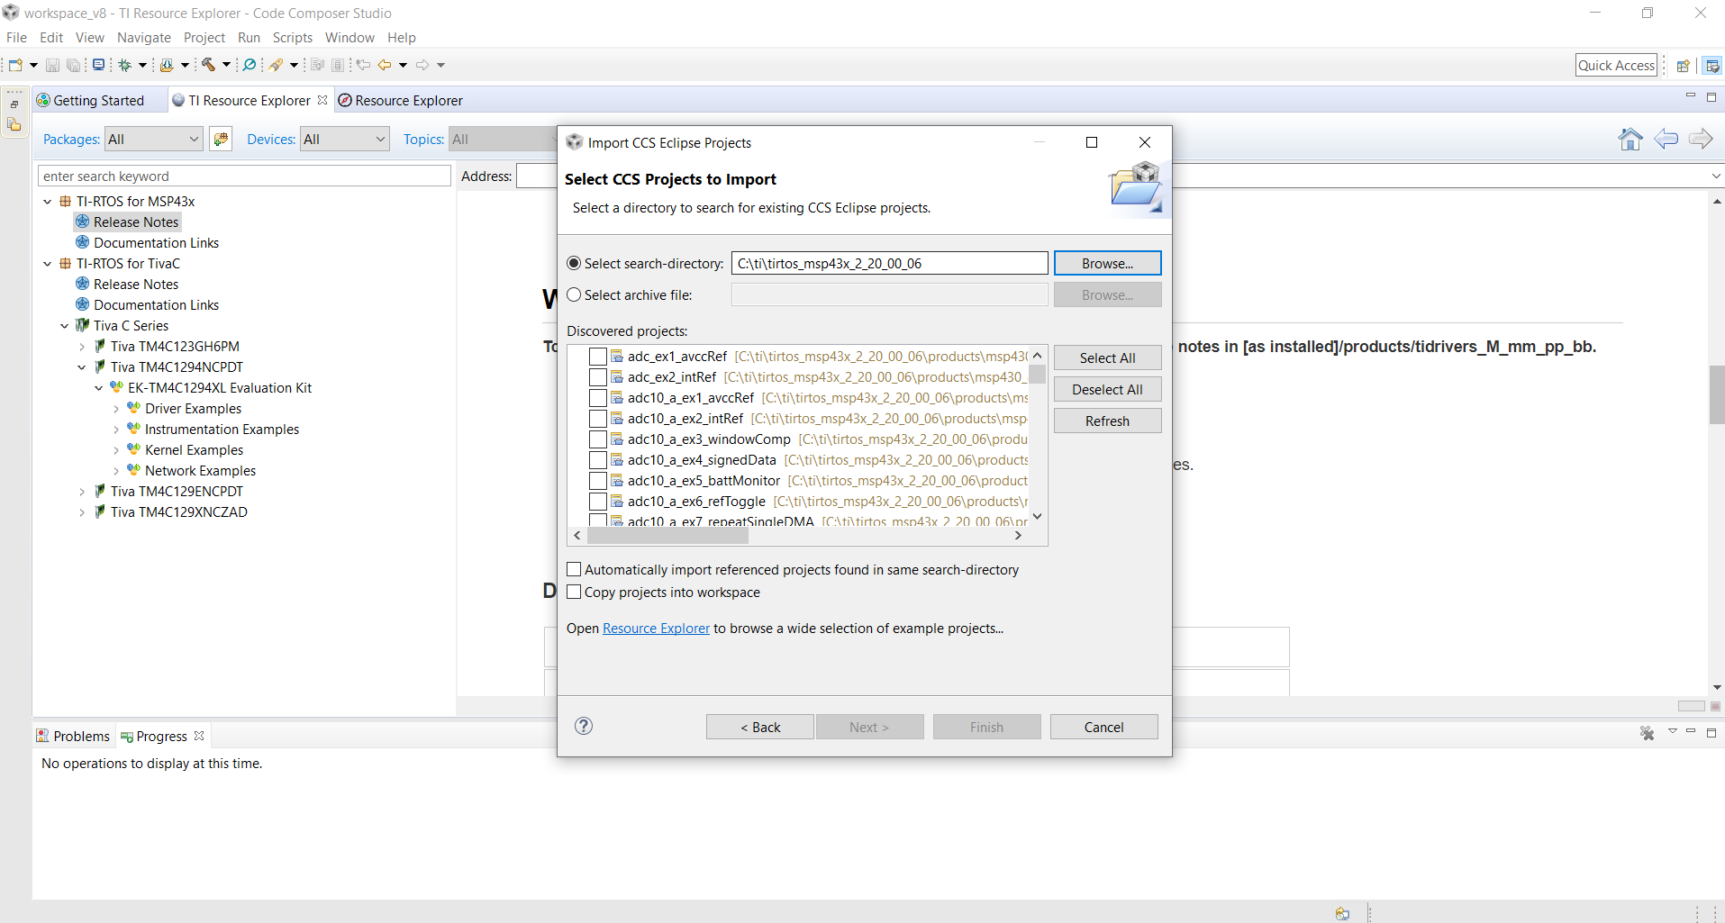
Task: Click the Refresh button
Action: click(x=1107, y=421)
